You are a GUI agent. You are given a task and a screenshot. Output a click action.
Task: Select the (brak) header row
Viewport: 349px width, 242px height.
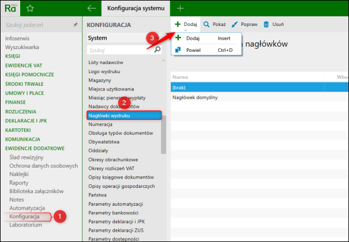coord(260,88)
